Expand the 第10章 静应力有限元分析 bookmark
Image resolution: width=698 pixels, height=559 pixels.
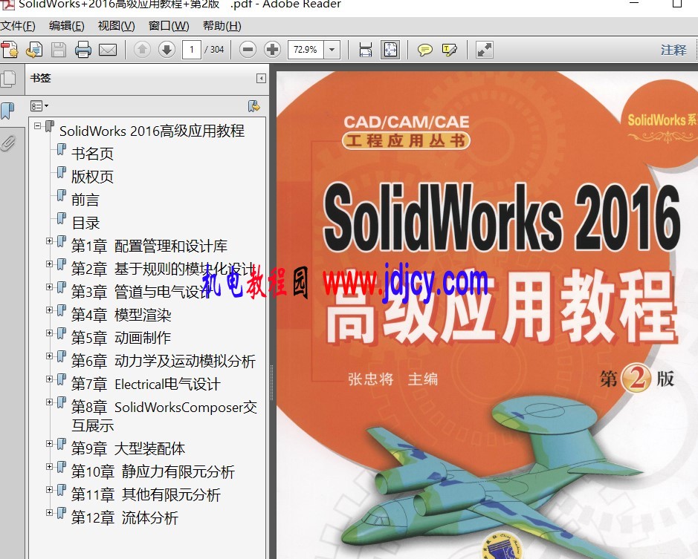[49, 466]
